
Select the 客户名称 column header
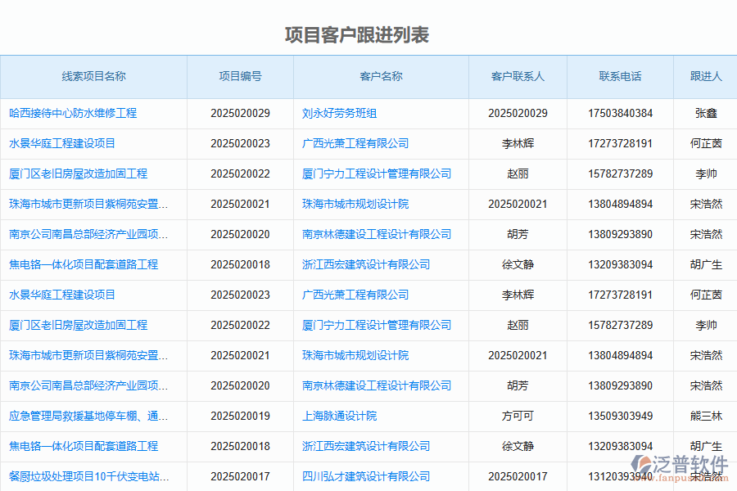381,76
